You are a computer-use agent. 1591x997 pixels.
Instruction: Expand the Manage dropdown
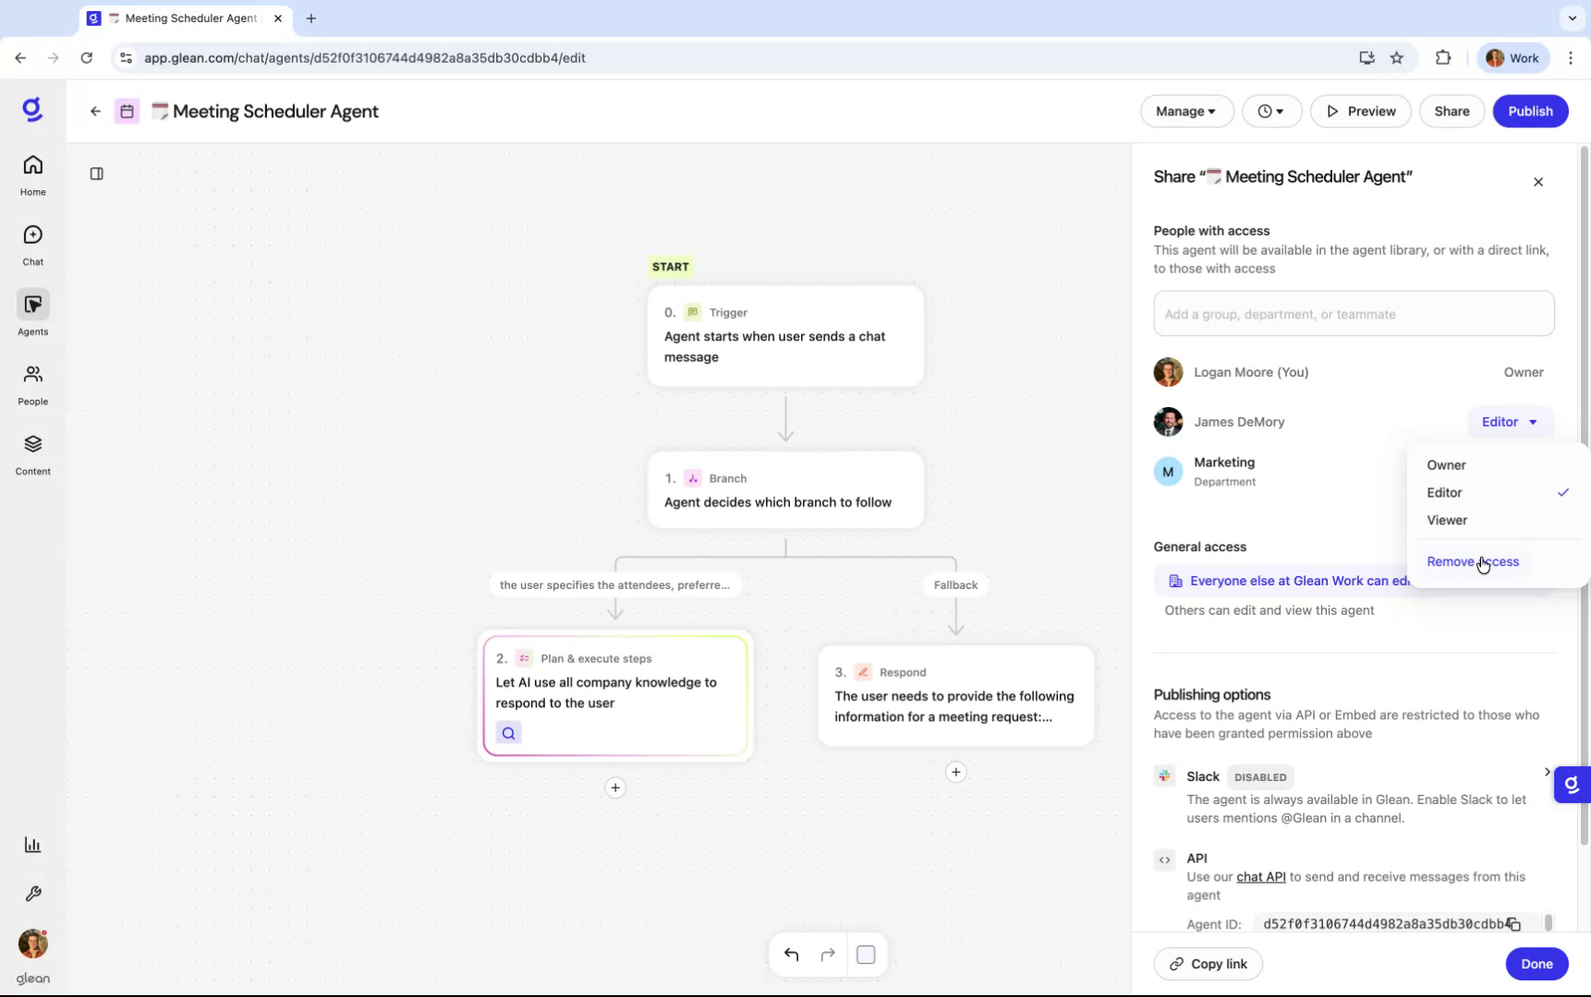(1186, 111)
